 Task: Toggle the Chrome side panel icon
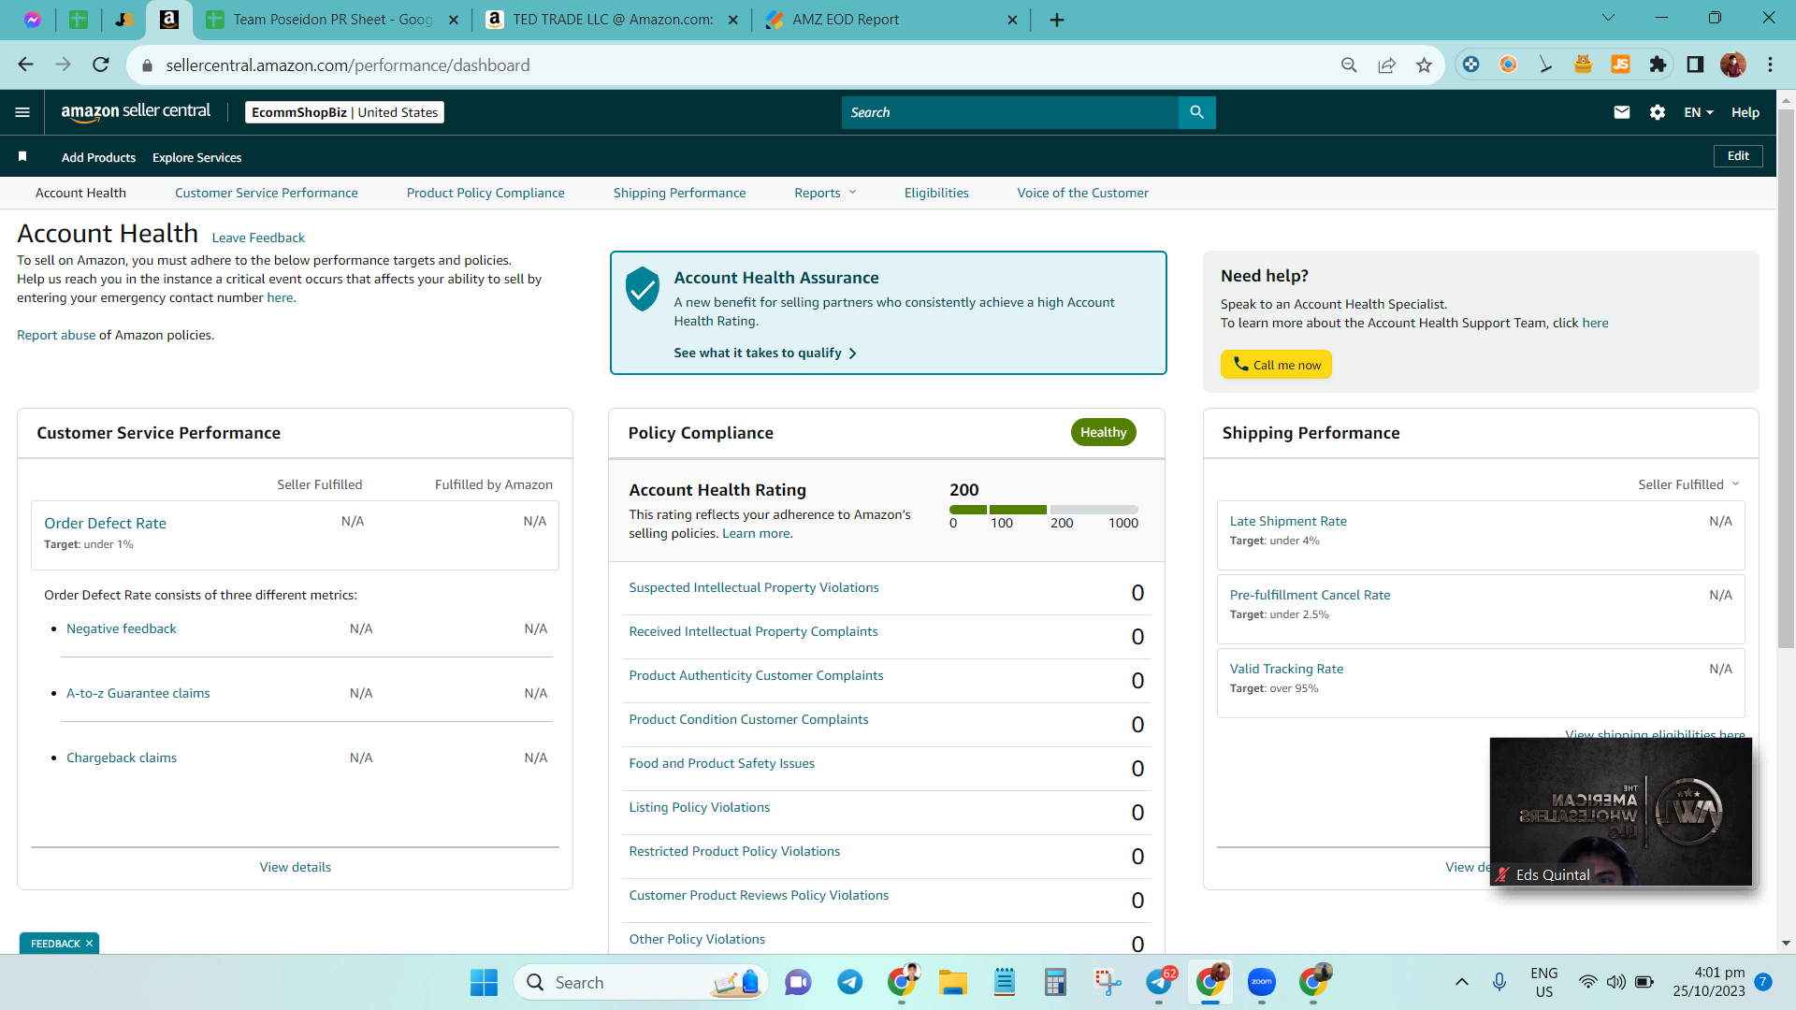click(1695, 65)
